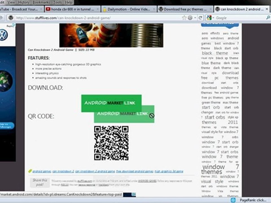271x203 pixels.
Task: Open the 'can knockdown 2' post tag link
Action: 63,171
